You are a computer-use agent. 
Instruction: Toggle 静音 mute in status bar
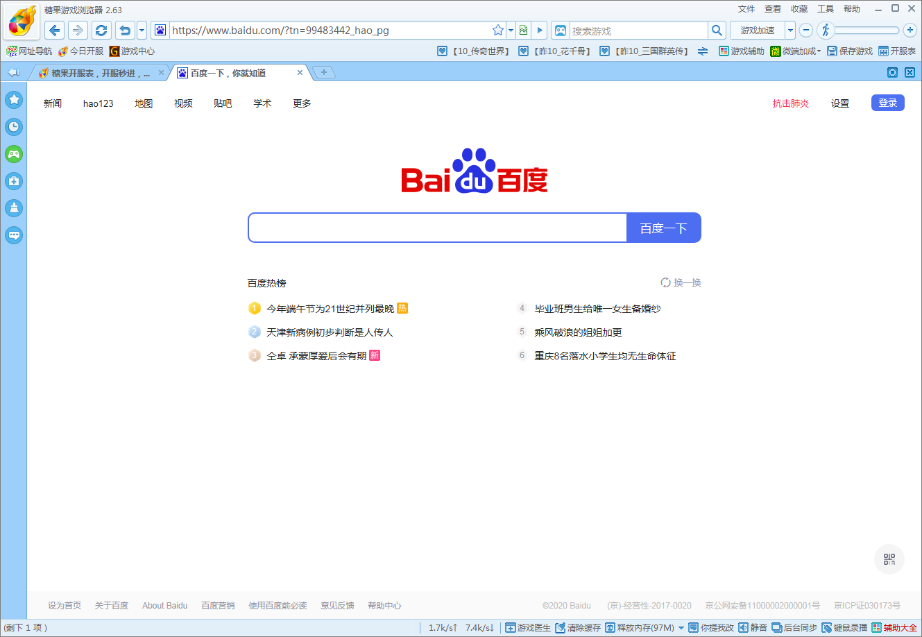(753, 627)
